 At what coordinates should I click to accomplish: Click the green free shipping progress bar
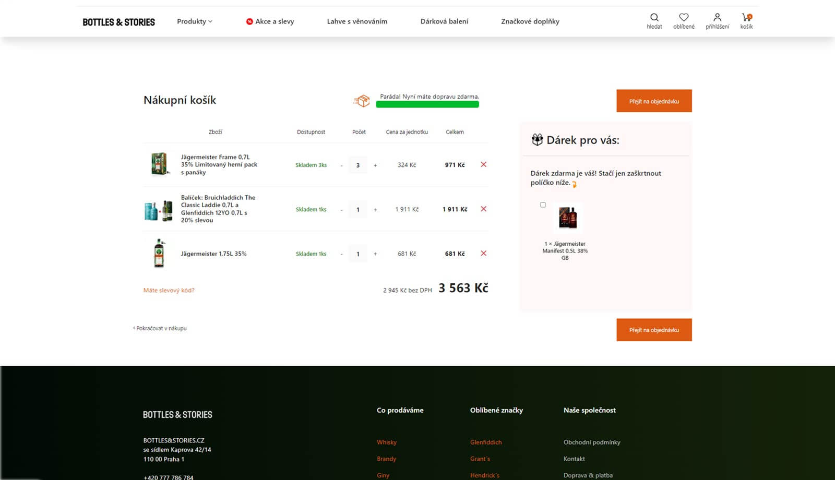[x=427, y=104]
